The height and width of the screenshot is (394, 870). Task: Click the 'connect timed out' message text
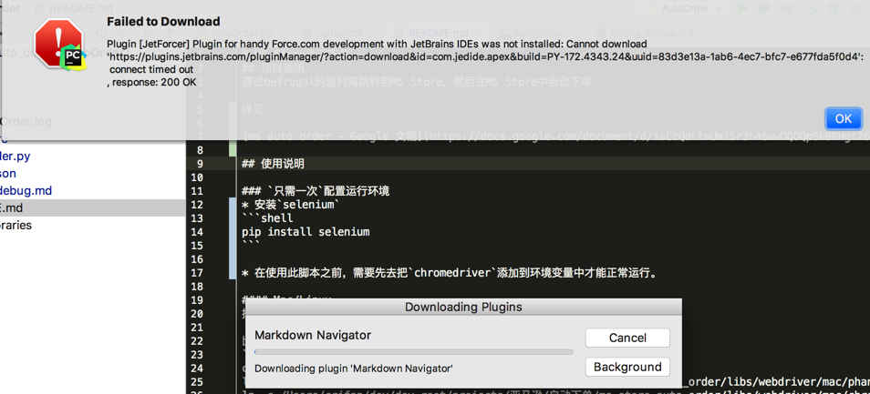click(x=151, y=70)
